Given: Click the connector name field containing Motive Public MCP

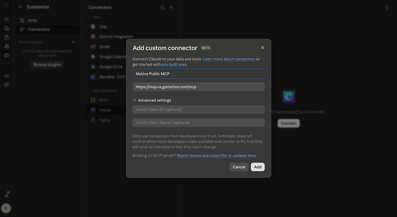Looking at the screenshot, I should pyautogui.click(x=198, y=74).
